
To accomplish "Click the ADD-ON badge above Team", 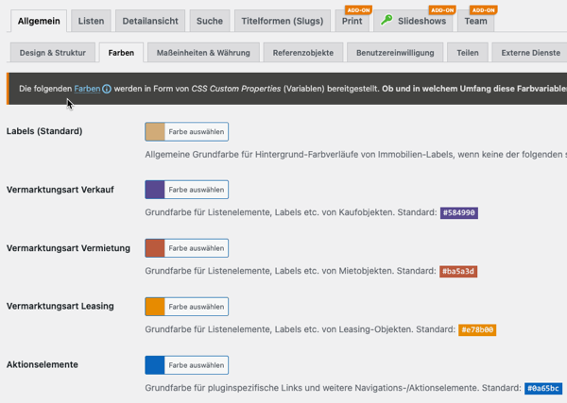I will point(483,10).
